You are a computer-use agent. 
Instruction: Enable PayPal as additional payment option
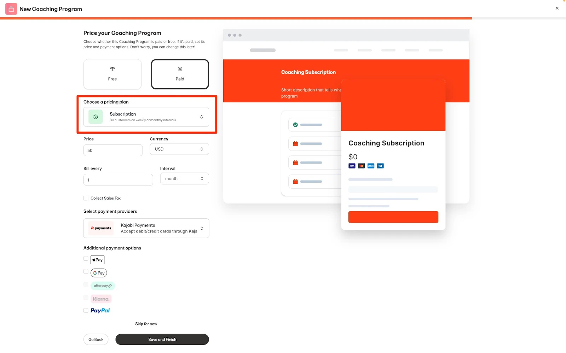(x=86, y=310)
